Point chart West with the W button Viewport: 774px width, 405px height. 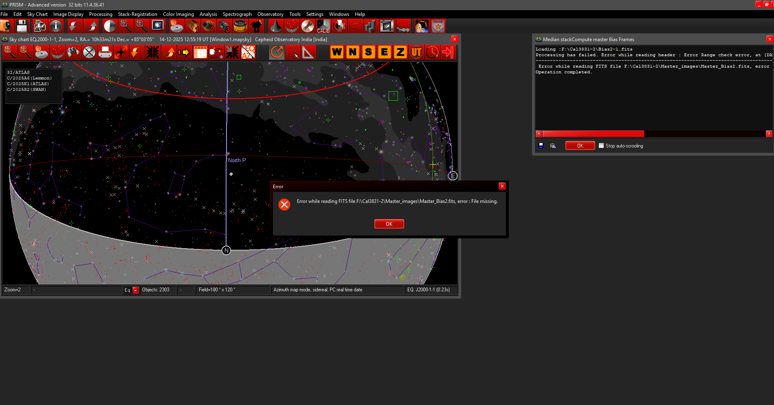point(337,52)
